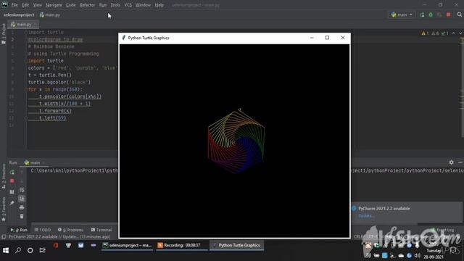This screenshot has width=464, height=261.
Task: Click the turtle graphics drawing canvas
Action: coord(234,141)
